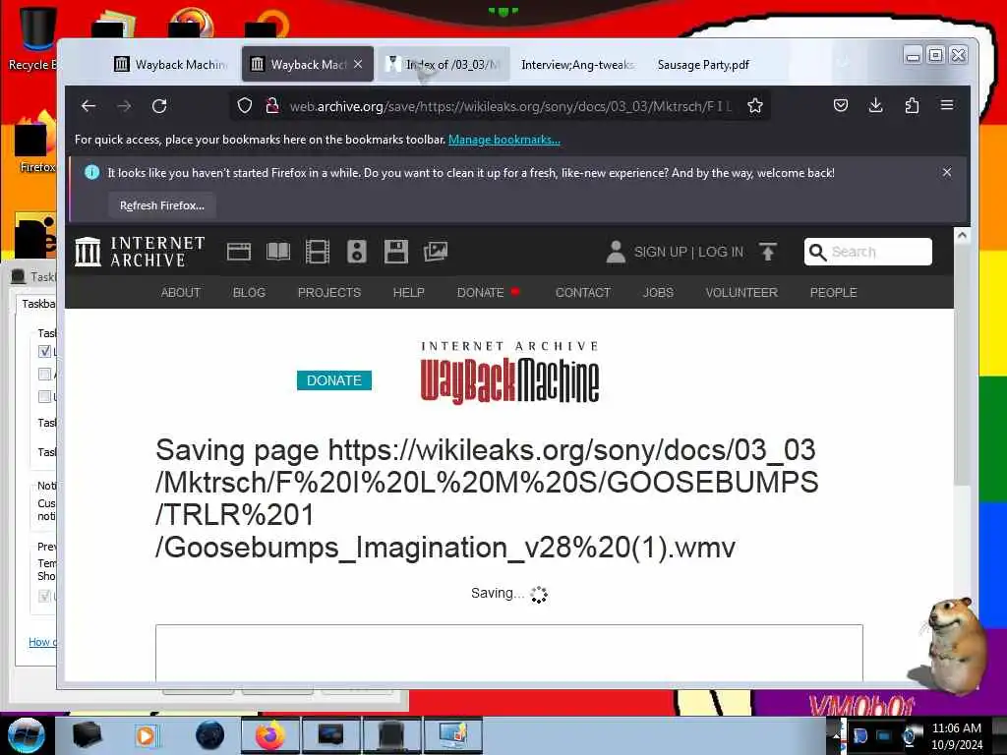Dismiss the Firefox refresh notification bar

click(947, 172)
